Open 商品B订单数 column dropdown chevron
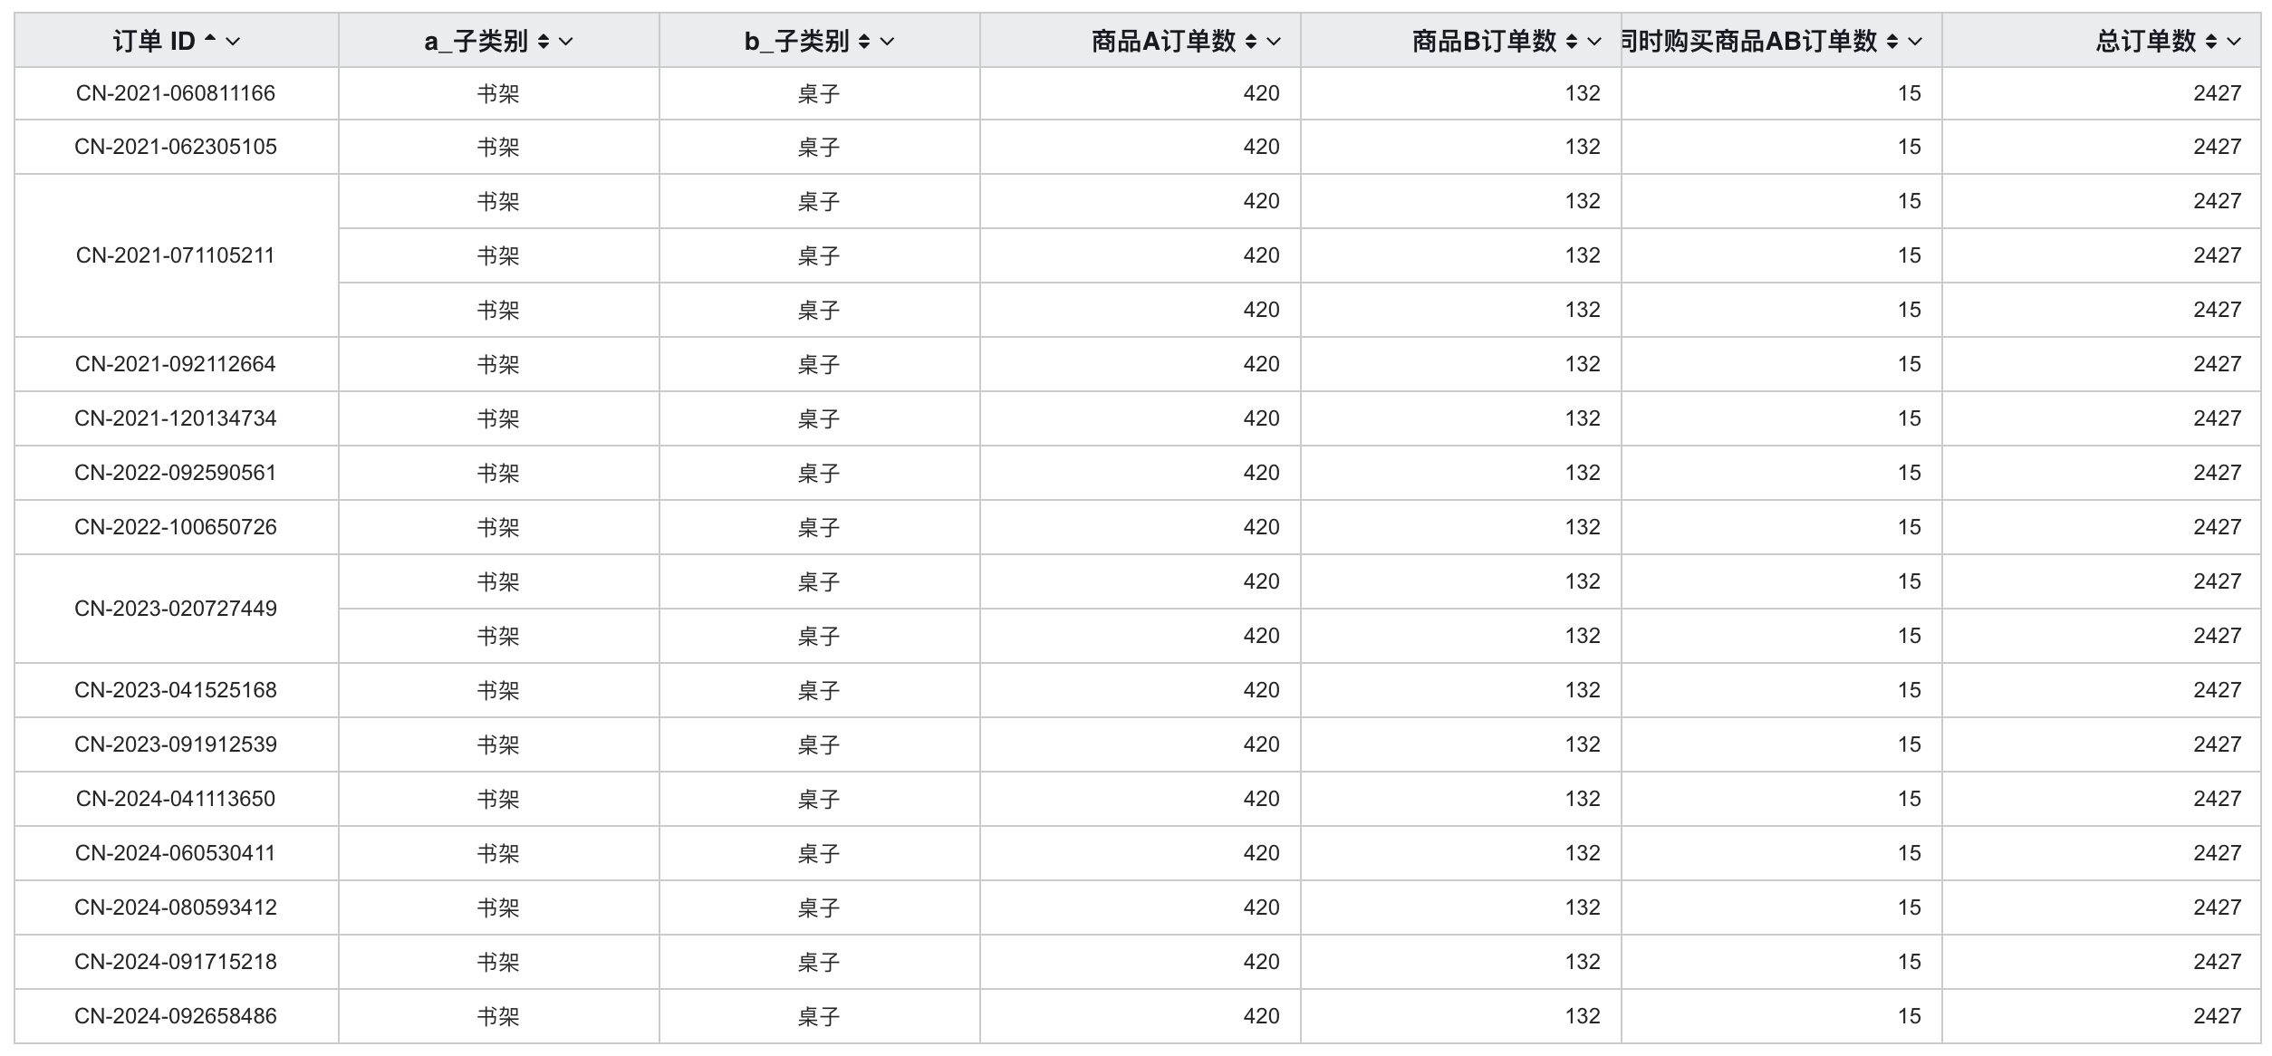This screenshot has height=1056, width=2272. [1594, 41]
